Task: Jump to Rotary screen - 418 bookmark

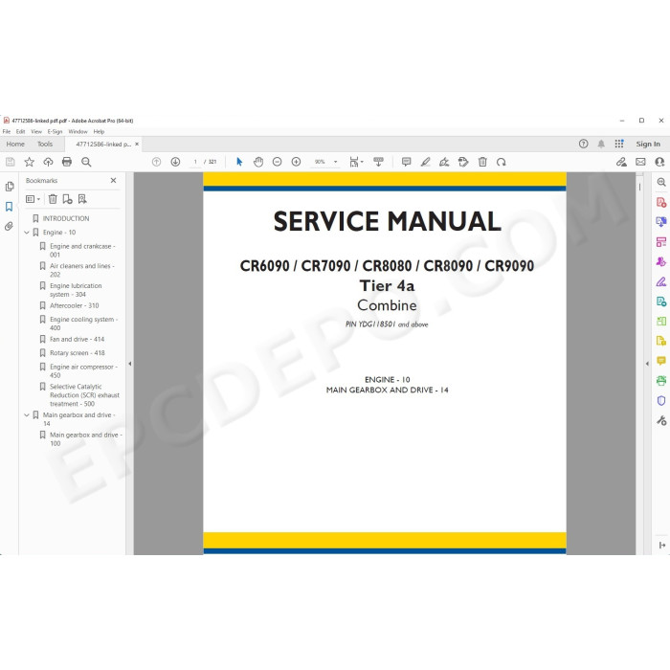Action: click(78, 353)
